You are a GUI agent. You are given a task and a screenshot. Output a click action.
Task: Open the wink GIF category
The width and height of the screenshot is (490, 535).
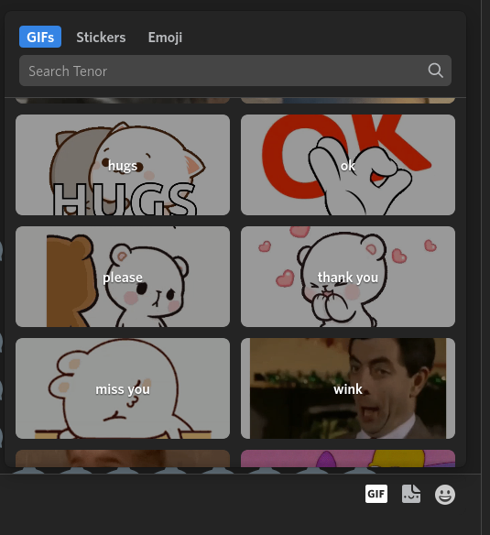click(348, 388)
